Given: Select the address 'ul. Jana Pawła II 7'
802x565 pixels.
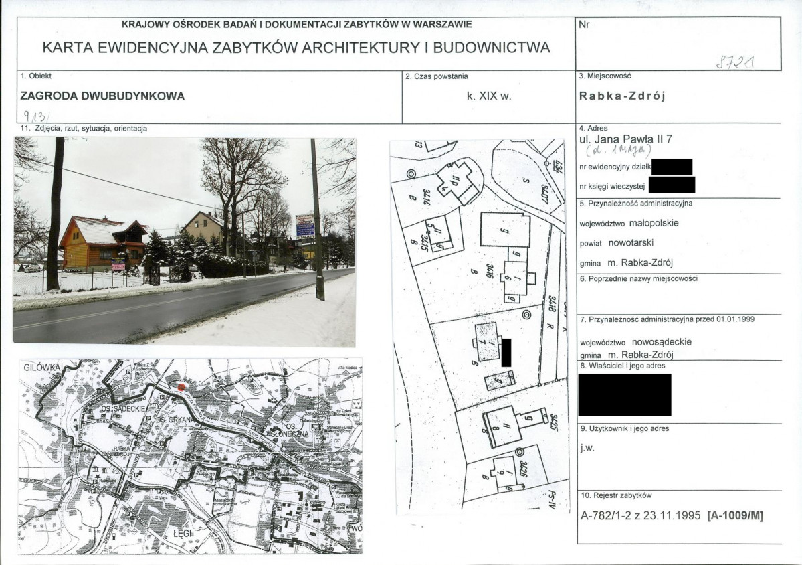Looking at the screenshot, I should [x=625, y=139].
